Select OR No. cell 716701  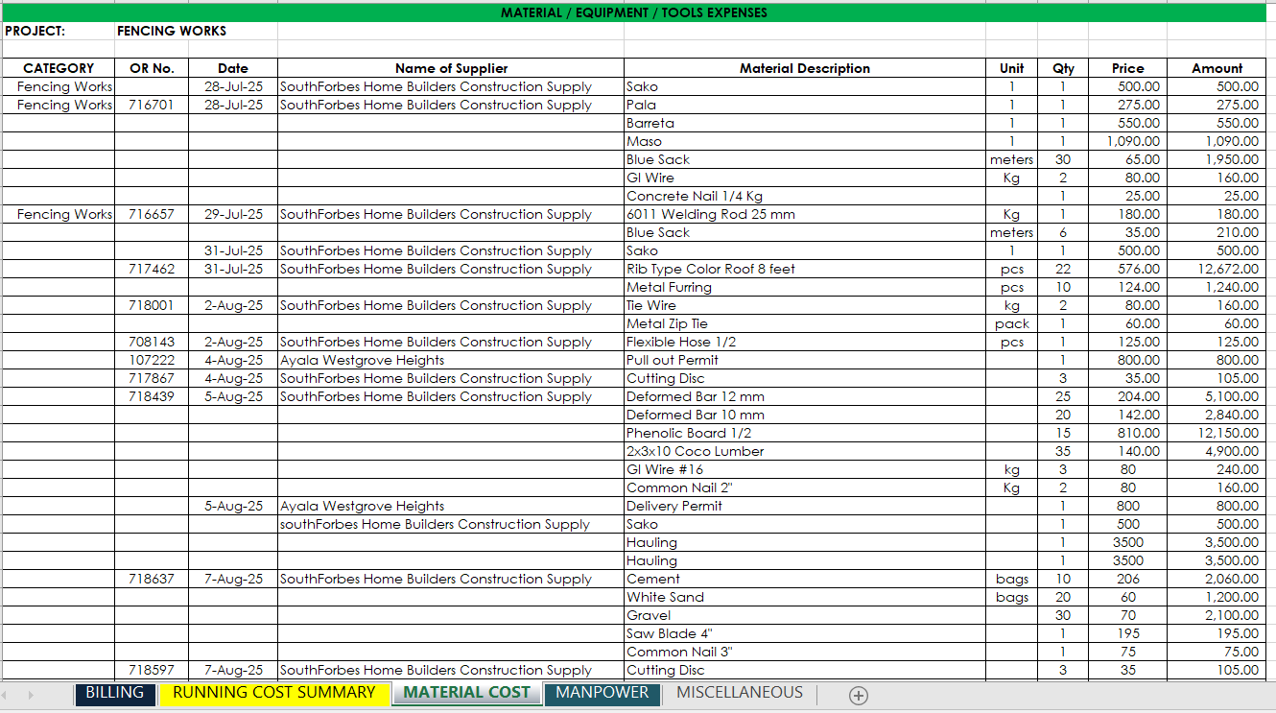152,105
